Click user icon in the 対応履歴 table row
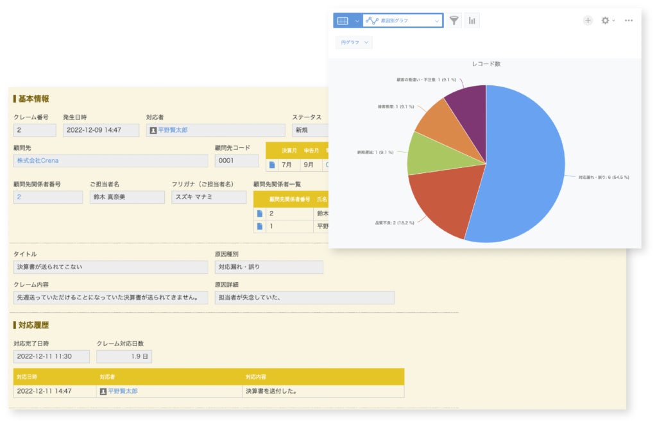Screen dimensions: 657x425 pos(103,391)
